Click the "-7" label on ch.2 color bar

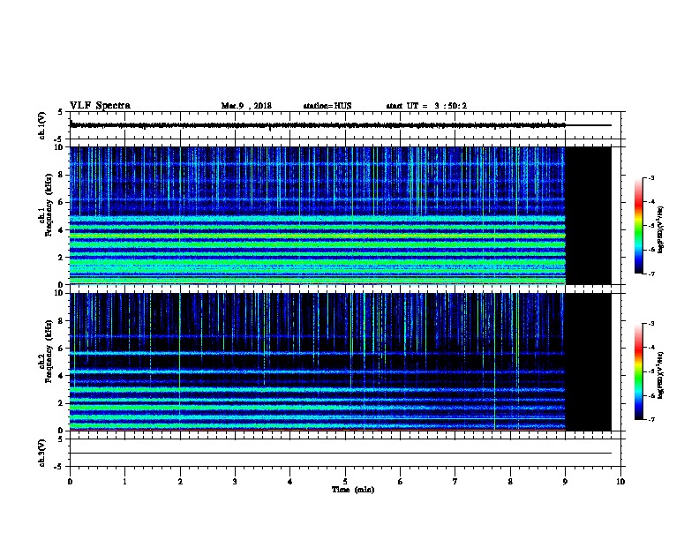(x=650, y=419)
